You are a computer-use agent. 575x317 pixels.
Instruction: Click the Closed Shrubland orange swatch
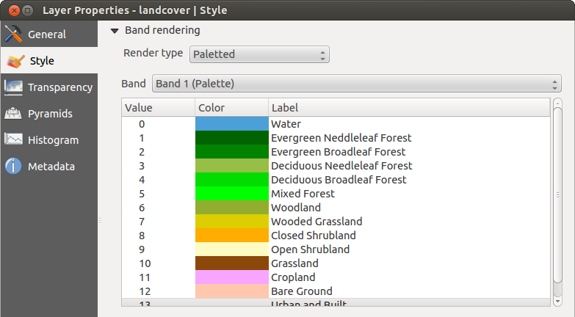tap(231, 236)
